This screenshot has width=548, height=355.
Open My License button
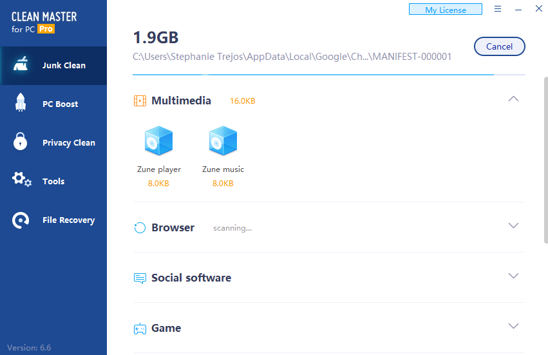pyautogui.click(x=446, y=10)
